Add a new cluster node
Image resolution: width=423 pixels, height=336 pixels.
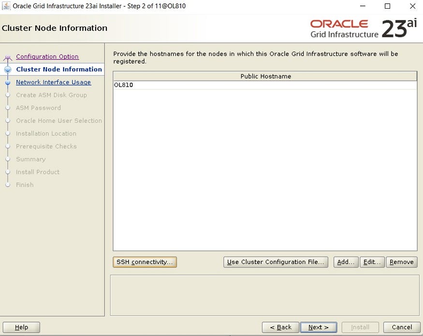click(346, 262)
